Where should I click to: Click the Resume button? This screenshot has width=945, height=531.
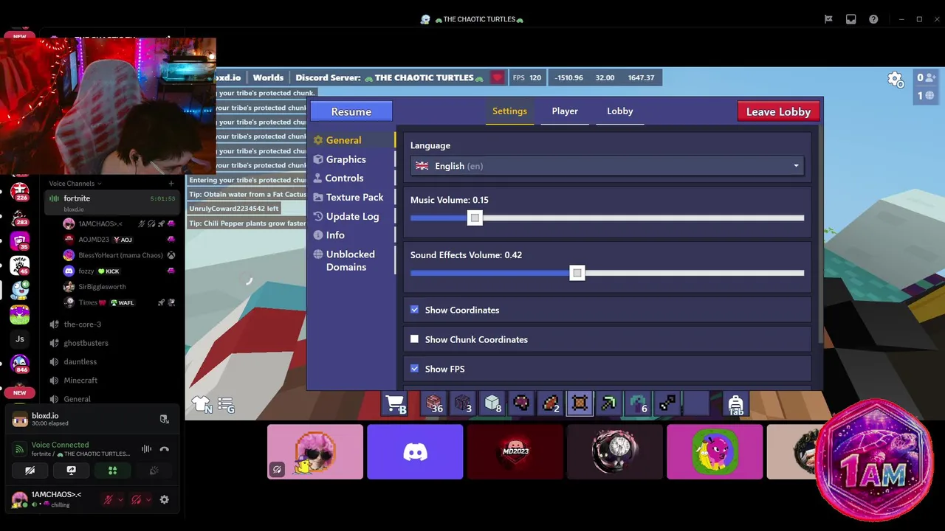click(351, 111)
